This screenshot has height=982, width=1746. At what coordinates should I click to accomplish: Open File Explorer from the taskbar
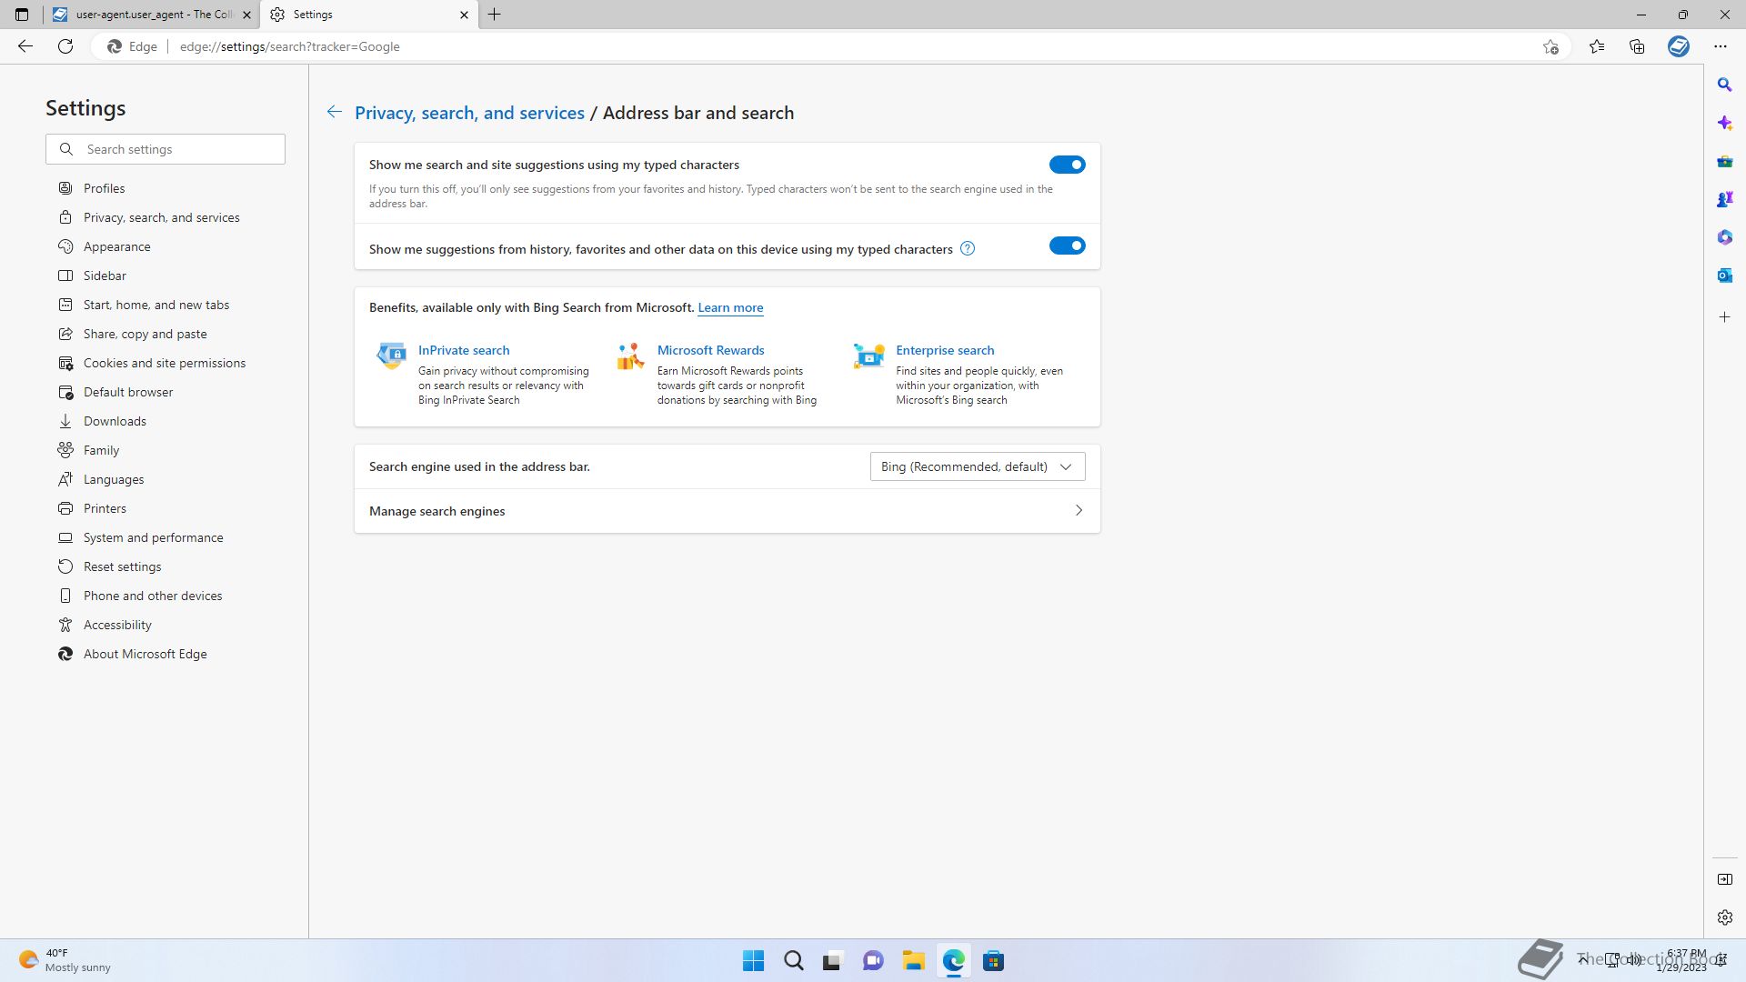[x=913, y=961]
